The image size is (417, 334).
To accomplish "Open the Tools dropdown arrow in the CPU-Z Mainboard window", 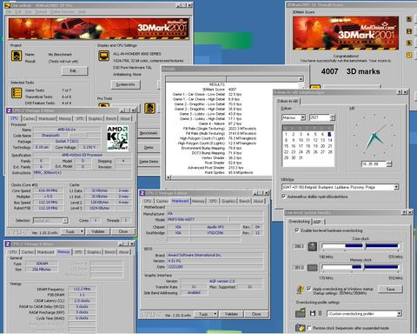I will (215, 314).
